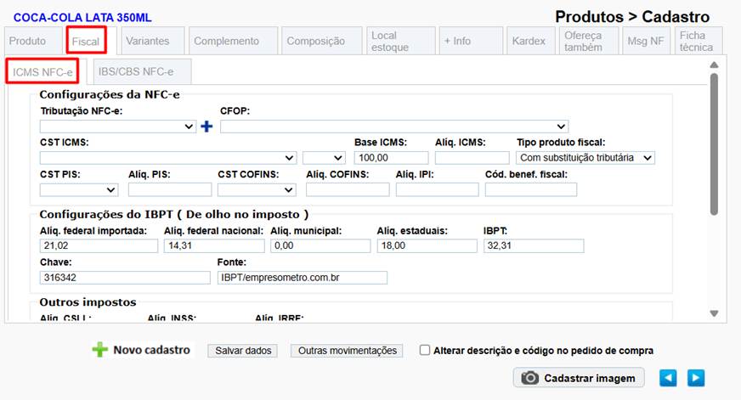Open the CST COFINS dropdown
Viewport: 741px width, 400px height.
click(257, 190)
